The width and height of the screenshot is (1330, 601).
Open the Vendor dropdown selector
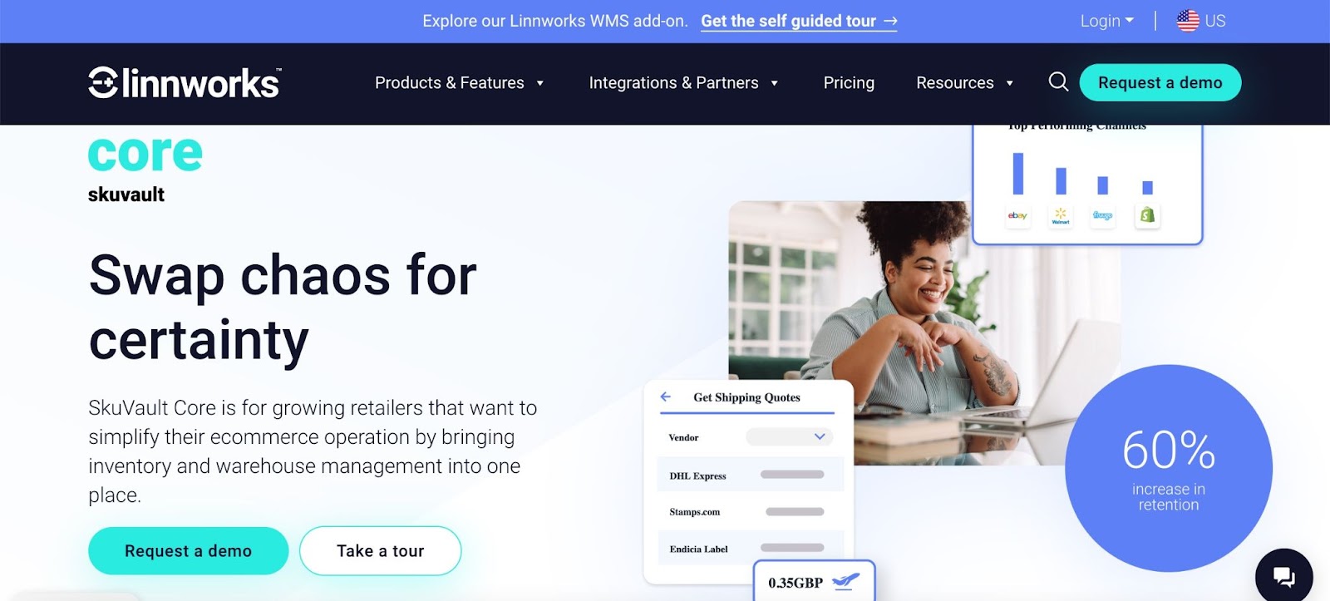point(789,436)
